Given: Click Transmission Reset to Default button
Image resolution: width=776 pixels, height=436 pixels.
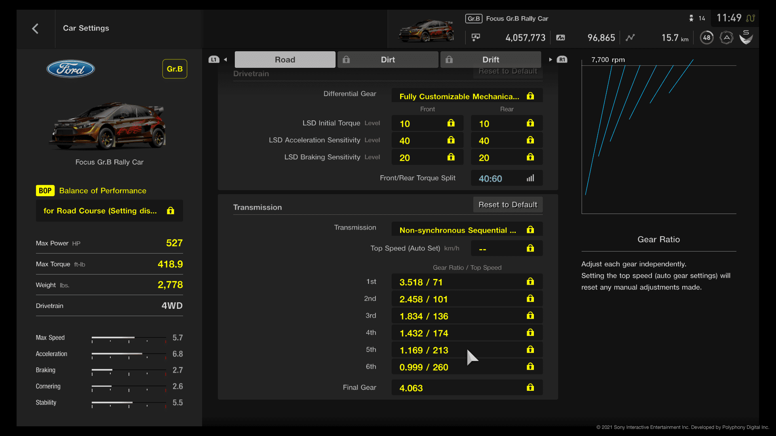Looking at the screenshot, I should [x=508, y=205].
